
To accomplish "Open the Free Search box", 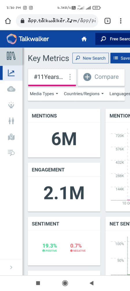I will [x=113, y=39].
